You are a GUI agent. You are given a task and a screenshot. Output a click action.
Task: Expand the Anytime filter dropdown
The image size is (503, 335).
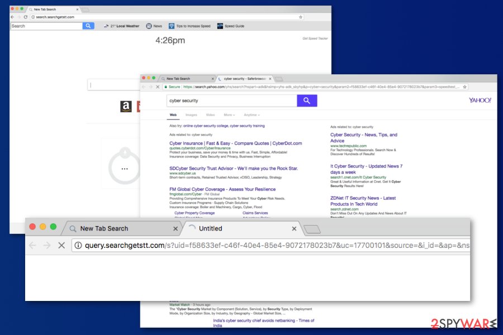click(x=252, y=115)
